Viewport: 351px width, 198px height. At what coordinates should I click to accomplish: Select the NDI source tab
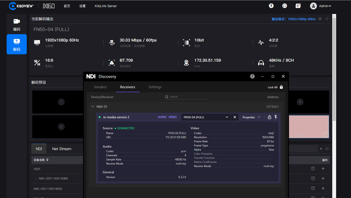point(39,149)
